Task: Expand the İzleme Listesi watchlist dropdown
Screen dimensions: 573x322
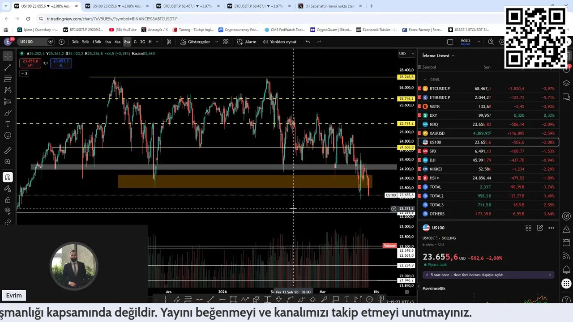Action: tap(438, 55)
